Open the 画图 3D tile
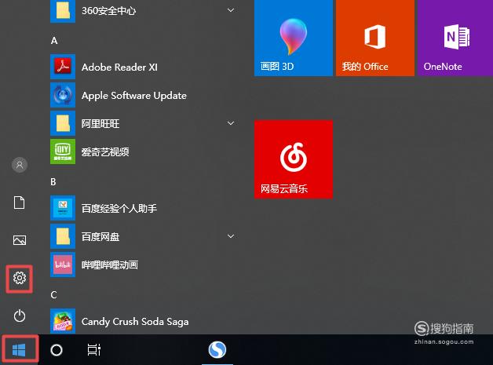 click(x=294, y=38)
